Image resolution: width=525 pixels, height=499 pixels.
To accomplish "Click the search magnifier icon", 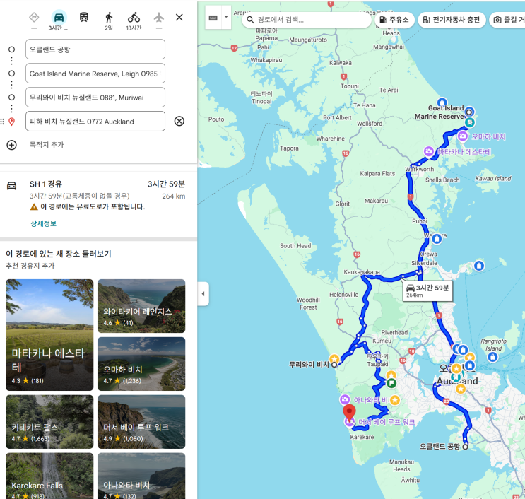I will click(250, 20).
